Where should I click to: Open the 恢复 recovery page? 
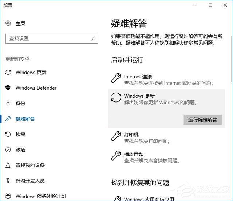click(x=20, y=134)
